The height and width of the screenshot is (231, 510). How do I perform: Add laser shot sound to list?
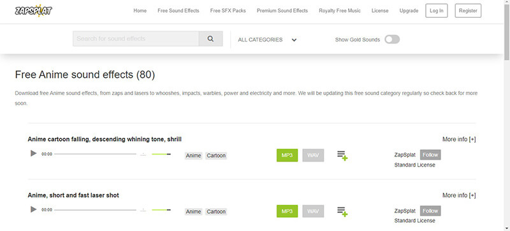click(342, 211)
